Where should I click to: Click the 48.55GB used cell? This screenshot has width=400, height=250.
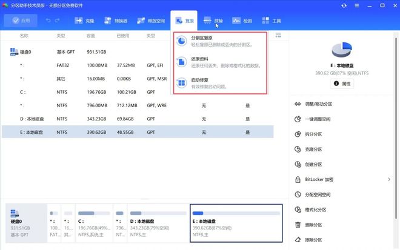pos(125,132)
